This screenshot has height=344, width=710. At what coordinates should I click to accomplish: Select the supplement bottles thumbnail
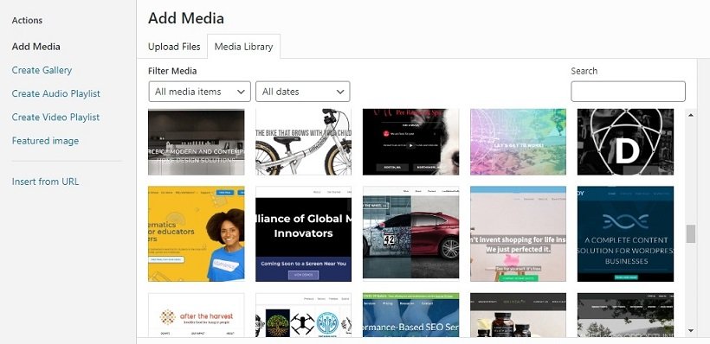click(518, 315)
